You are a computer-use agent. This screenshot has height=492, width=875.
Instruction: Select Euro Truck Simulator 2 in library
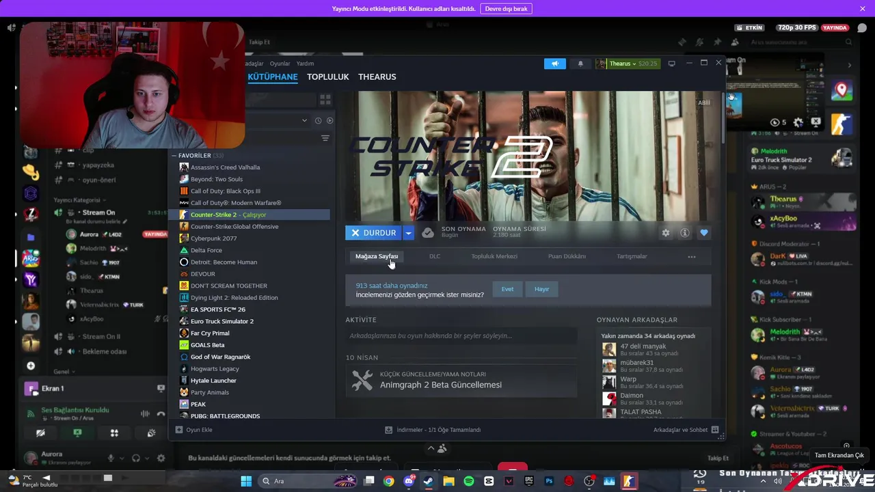coord(250,321)
